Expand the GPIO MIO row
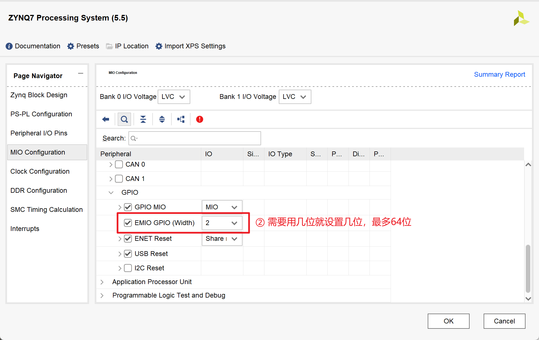 120,207
